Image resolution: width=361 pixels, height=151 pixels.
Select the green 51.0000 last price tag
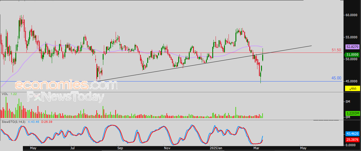[352, 55]
